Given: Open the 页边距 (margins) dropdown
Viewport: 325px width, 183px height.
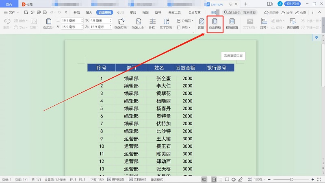Looking at the screenshot, I should click(48, 24).
